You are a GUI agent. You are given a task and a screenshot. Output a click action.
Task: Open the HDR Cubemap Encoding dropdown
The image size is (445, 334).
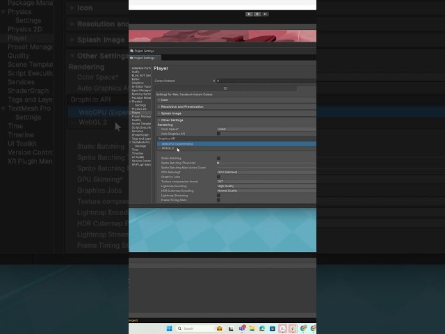pyautogui.click(x=266, y=191)
